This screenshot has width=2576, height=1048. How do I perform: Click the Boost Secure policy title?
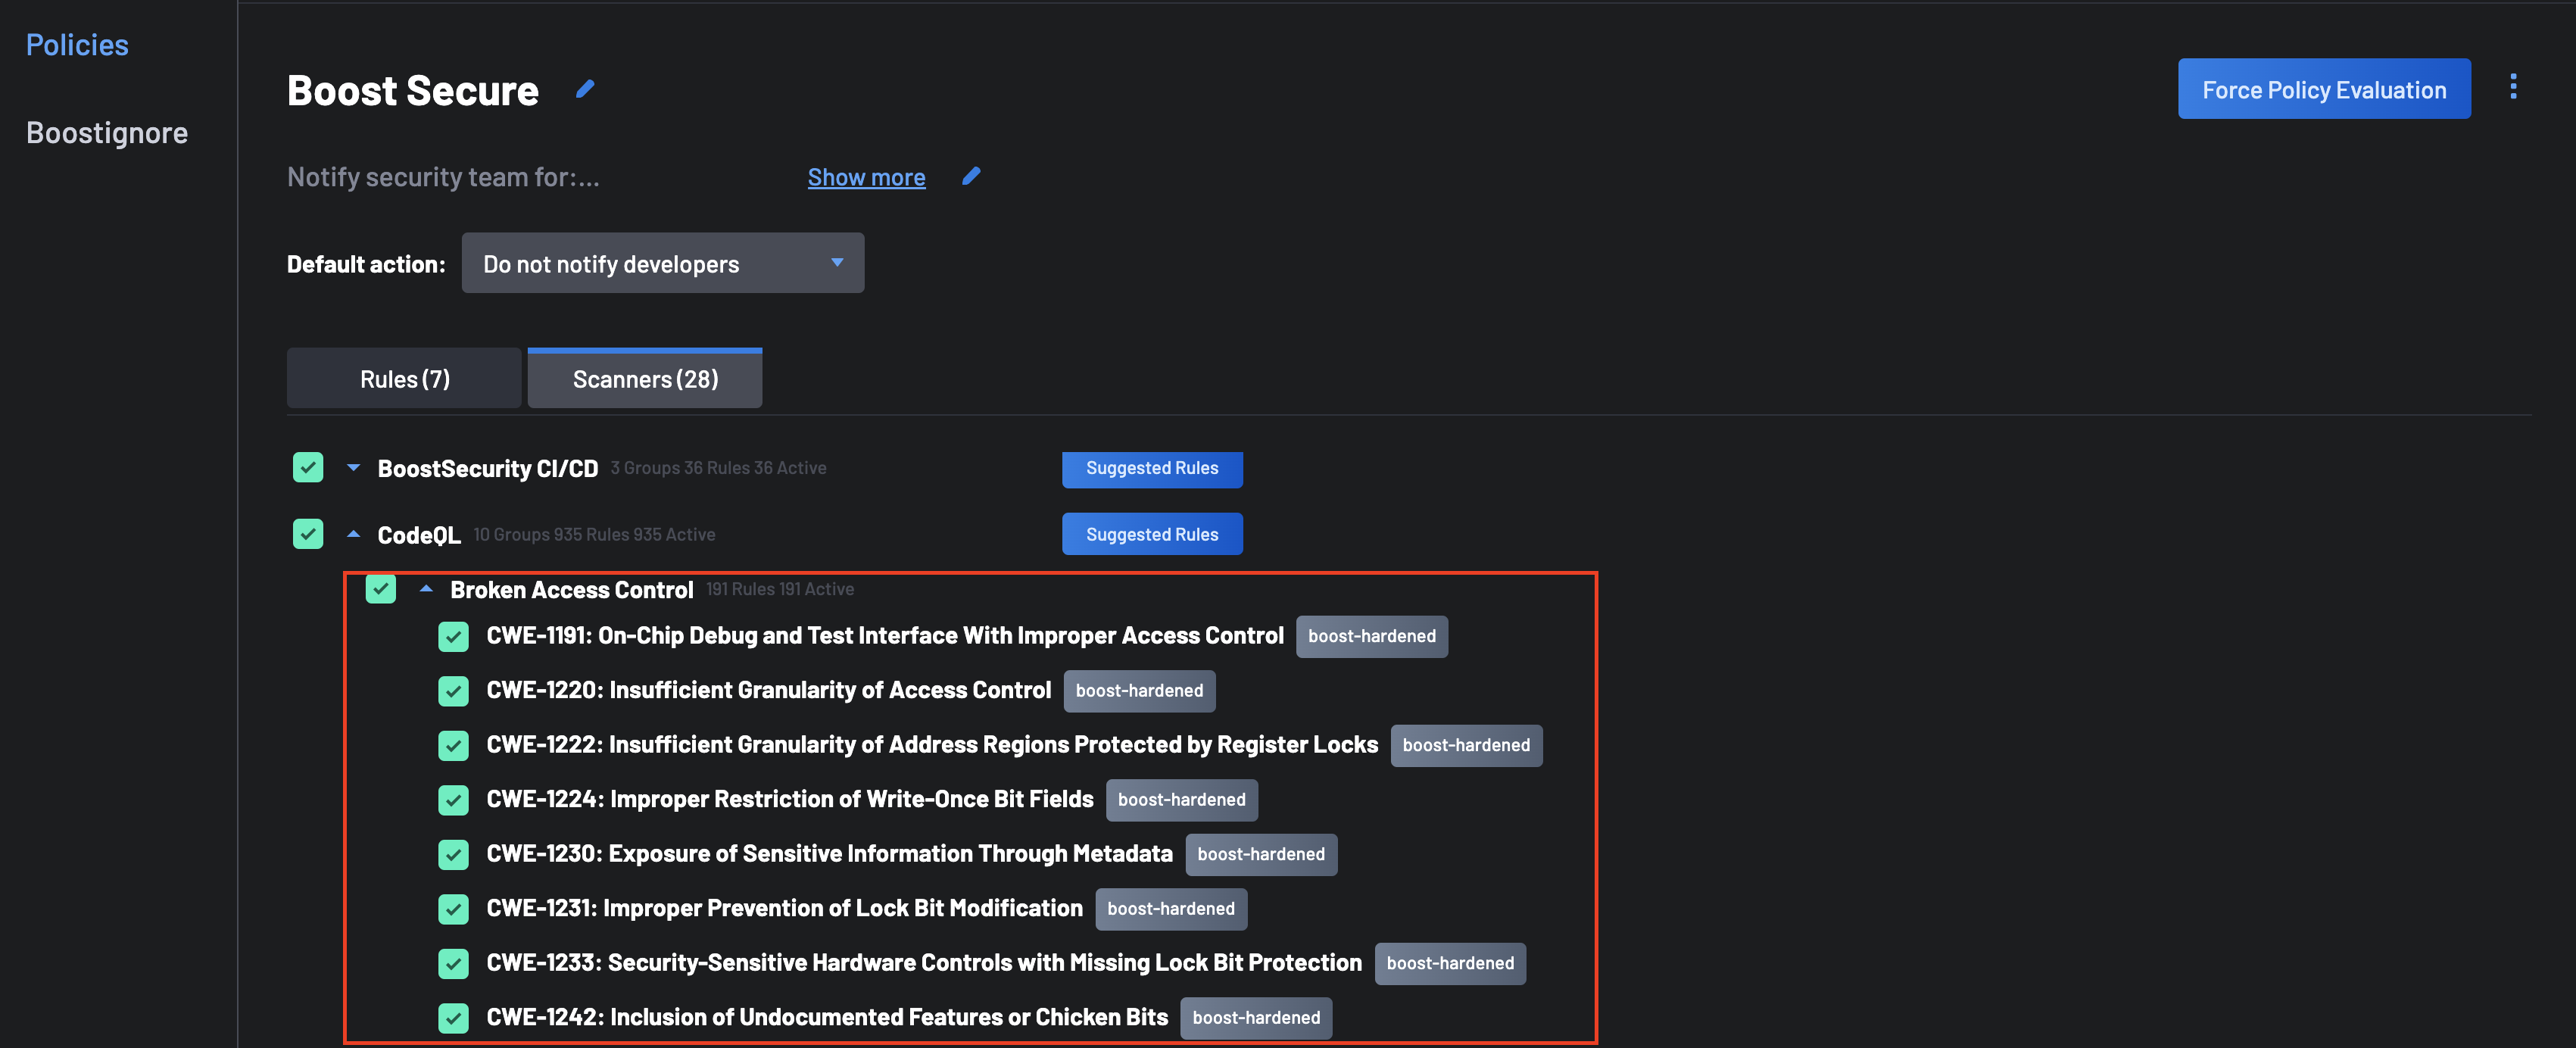coord(413,91)
